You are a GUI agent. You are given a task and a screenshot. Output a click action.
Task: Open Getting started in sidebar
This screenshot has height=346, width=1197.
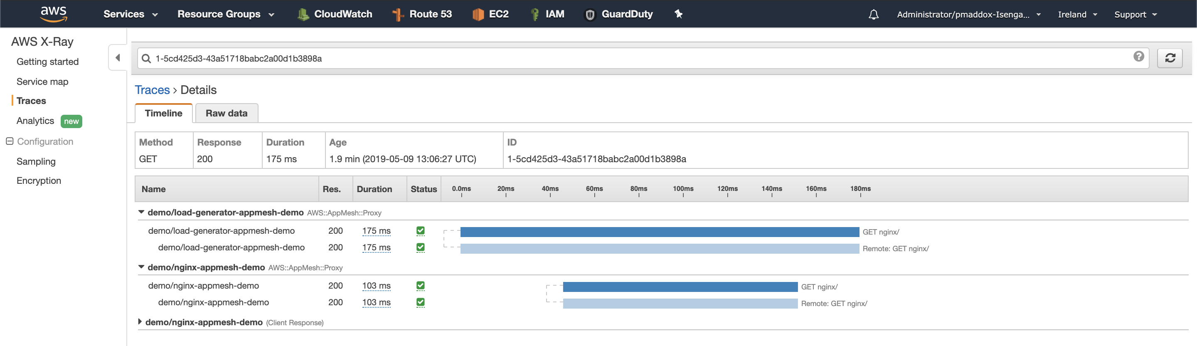click(x=47, y=62)
